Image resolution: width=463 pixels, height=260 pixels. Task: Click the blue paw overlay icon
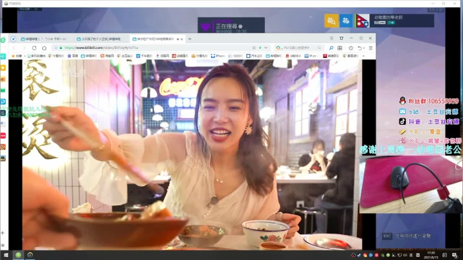(346, 21)
